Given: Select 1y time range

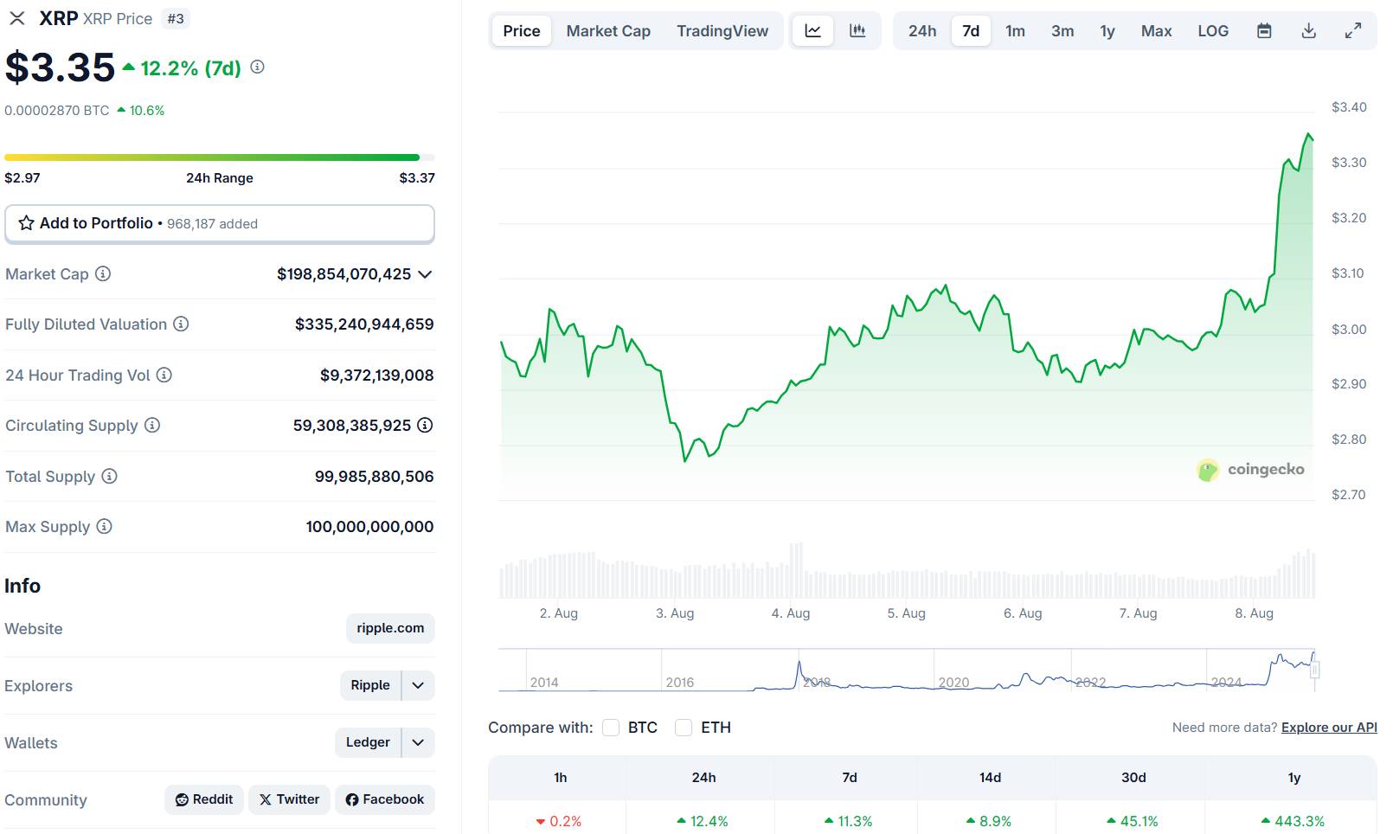Looking at the screenshot, I should point(1107,31).
